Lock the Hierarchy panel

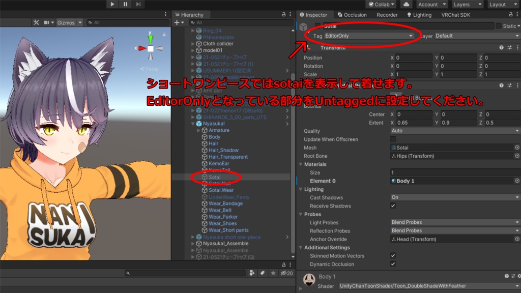click(x=283, y=14)
